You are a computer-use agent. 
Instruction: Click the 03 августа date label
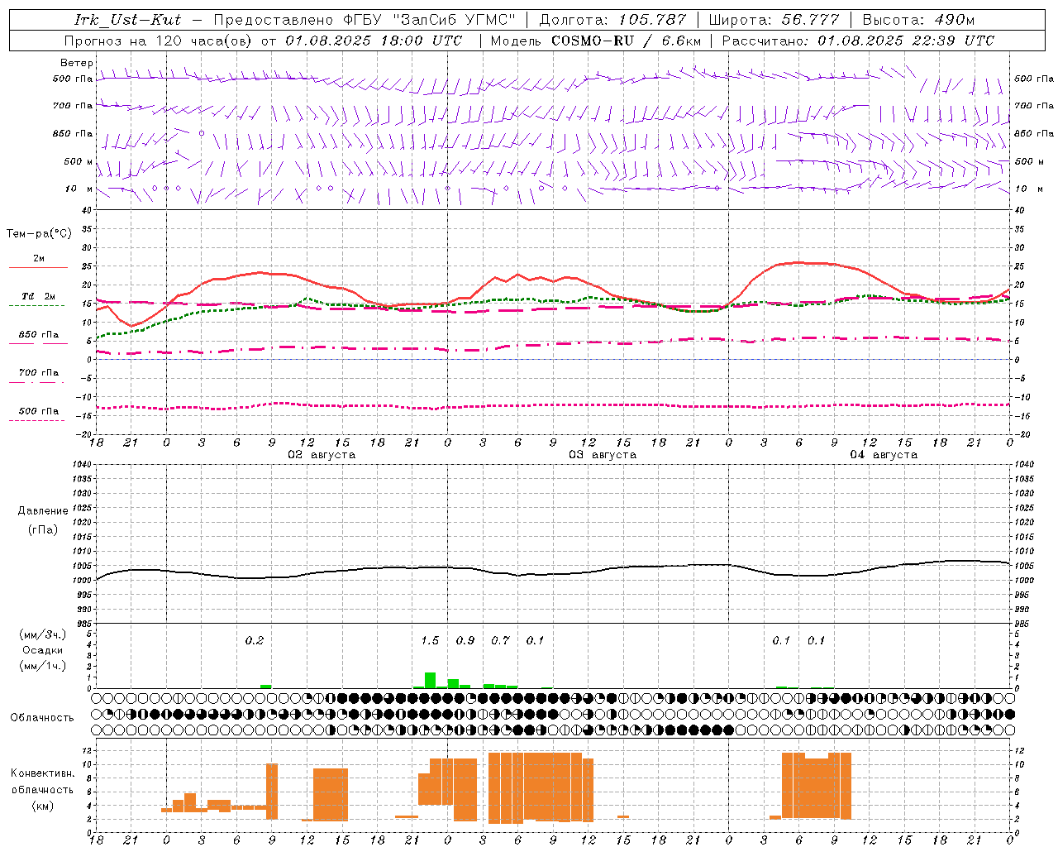point(603,455)
